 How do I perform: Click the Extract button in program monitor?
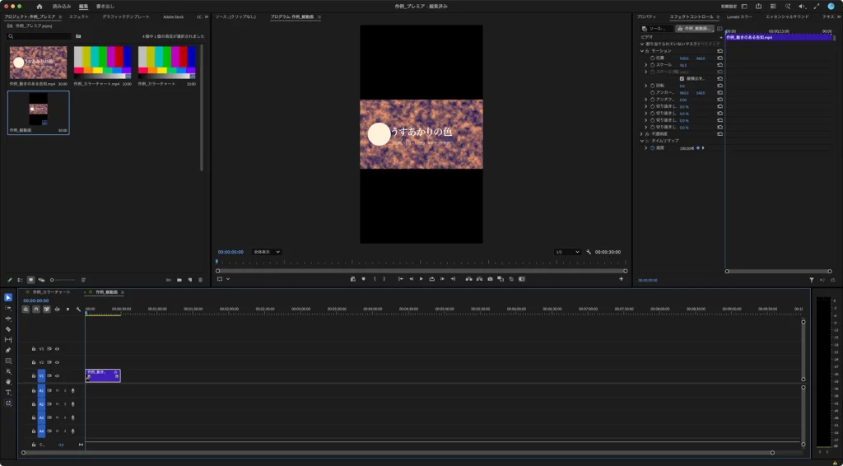coord(479,279)
